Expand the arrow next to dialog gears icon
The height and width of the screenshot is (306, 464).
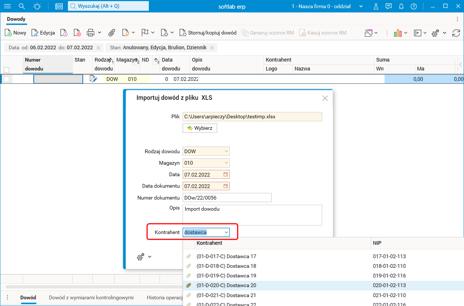coord(150,257)
